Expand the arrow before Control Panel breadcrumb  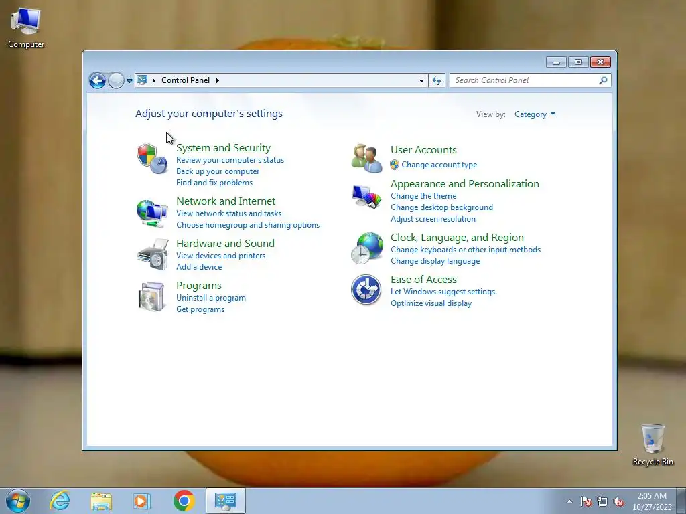(x=154, y=80)
